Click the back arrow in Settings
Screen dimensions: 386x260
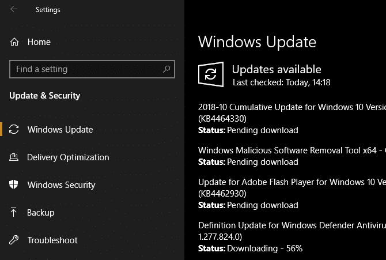pyautogui.click(x=14, y=9)
